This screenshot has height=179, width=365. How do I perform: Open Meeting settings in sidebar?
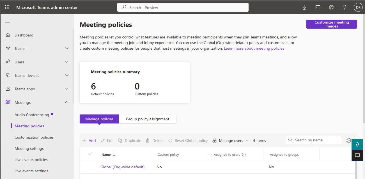pyautogui.click(x=29, y=148)
